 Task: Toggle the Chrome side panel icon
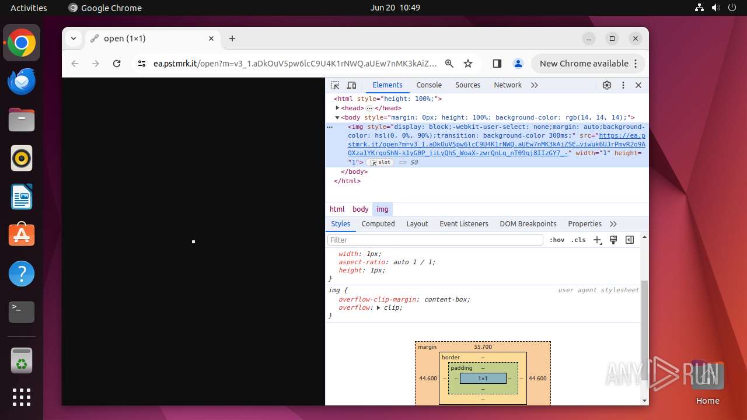[x=497, y=64]
